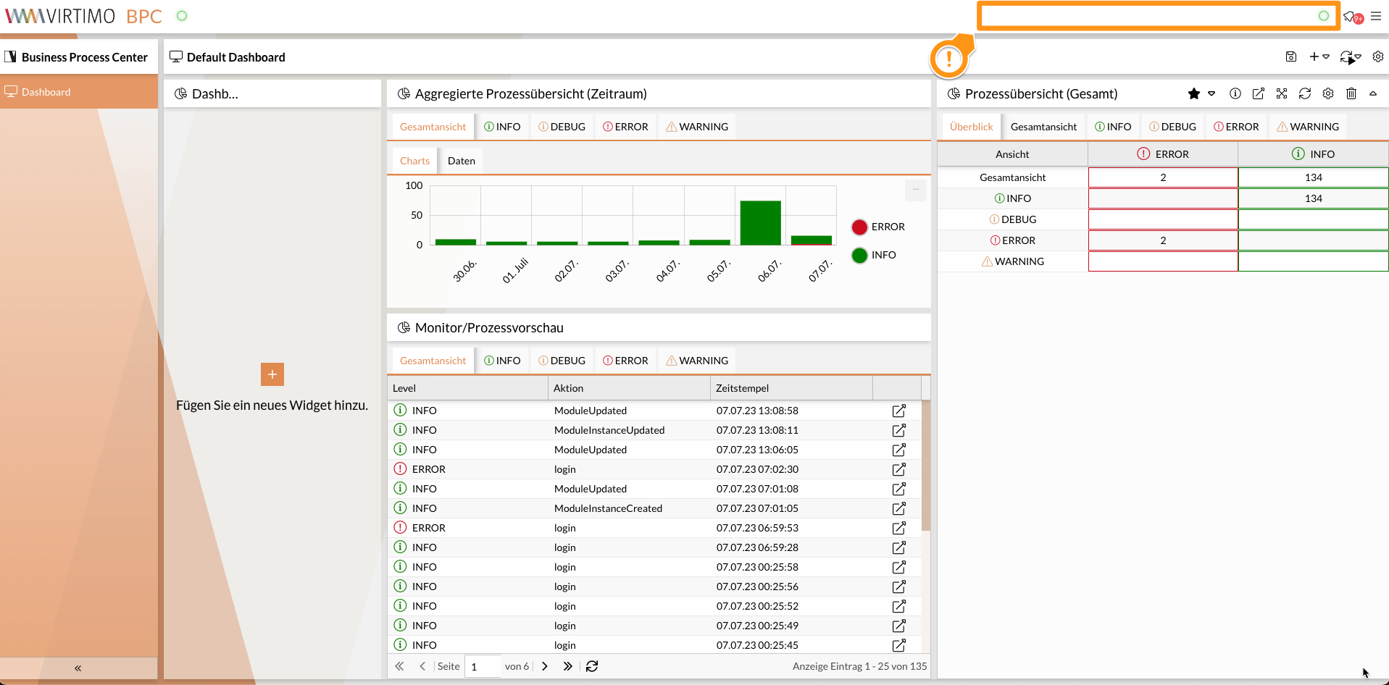Open info for Prozessübersicht widget

pyautogui.click(x=1235, y=93)
